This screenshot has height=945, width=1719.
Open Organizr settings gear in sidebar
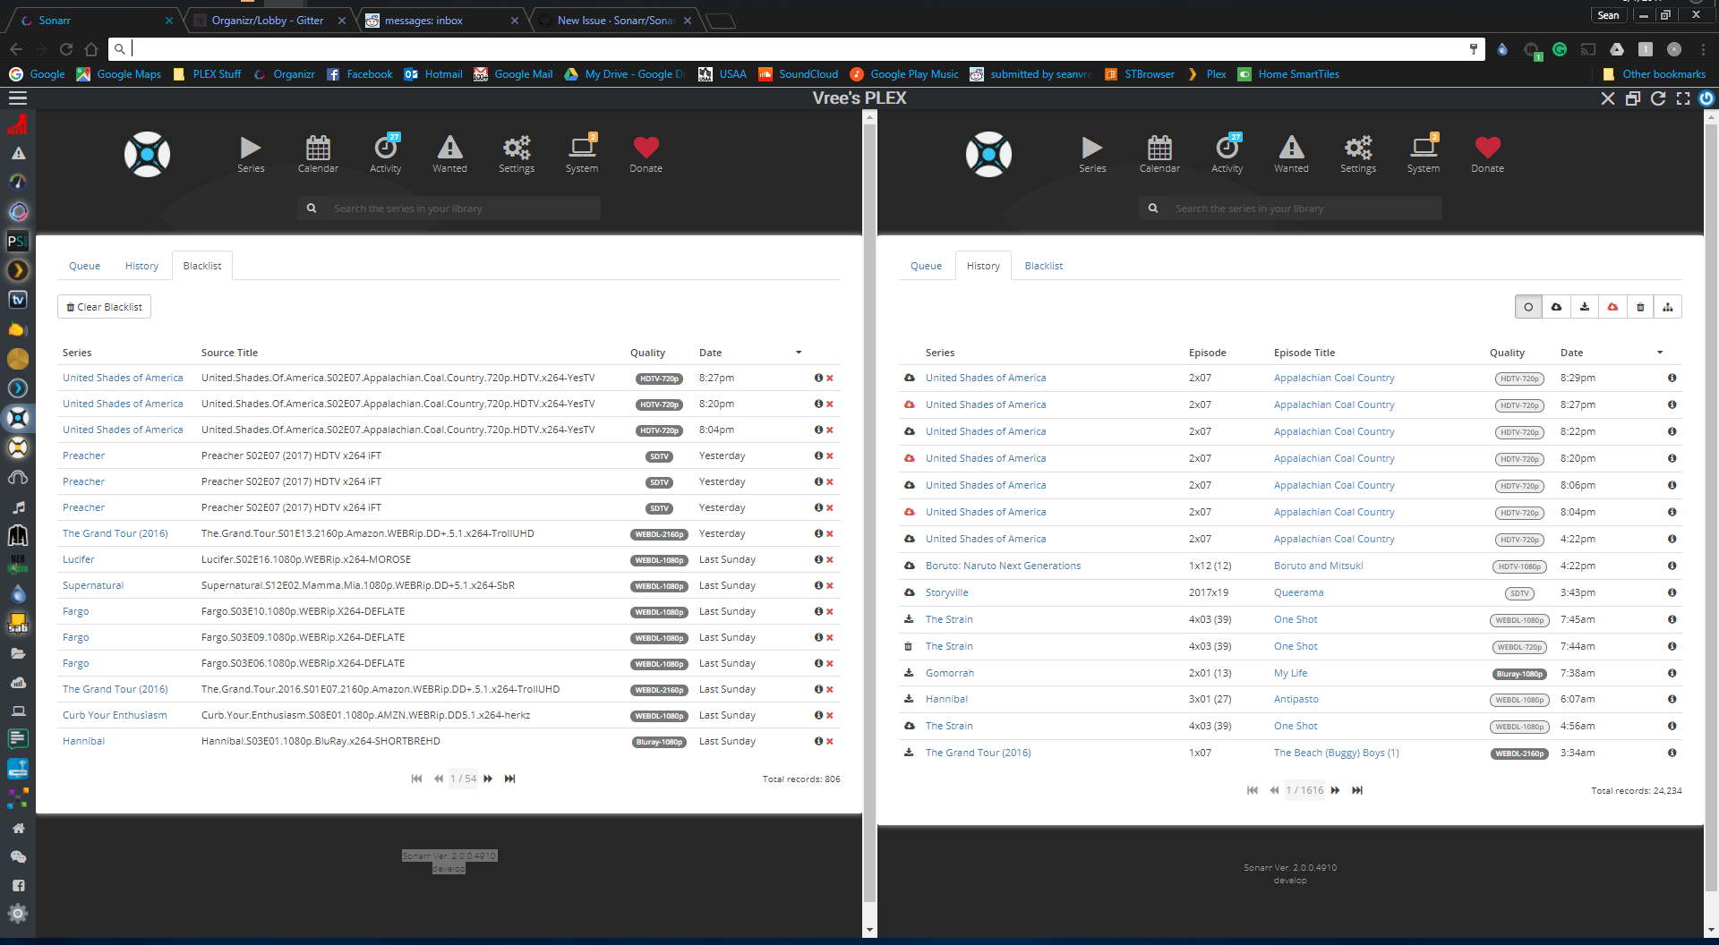coord(18,914)
